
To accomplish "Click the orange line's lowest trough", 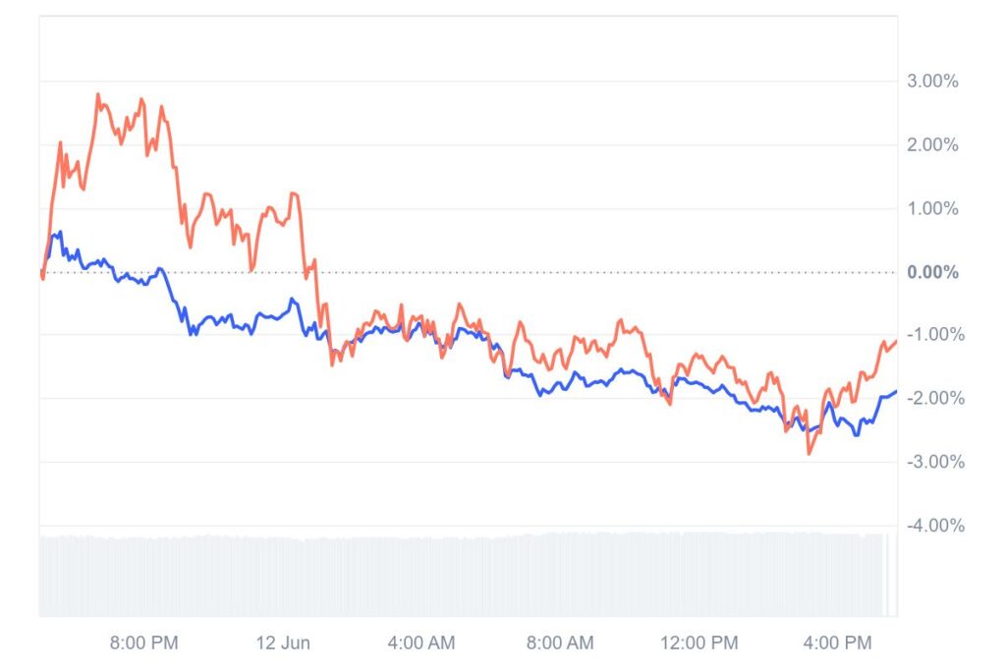I will (x=810, y=454).
